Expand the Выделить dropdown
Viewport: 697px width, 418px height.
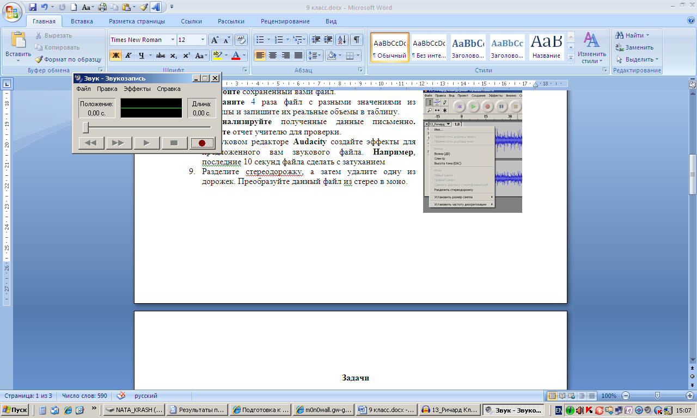pos(657,59)
